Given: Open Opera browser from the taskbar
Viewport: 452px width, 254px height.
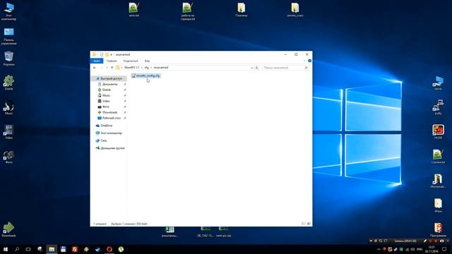Looking at the screenshot, I should tap(109, 249).
